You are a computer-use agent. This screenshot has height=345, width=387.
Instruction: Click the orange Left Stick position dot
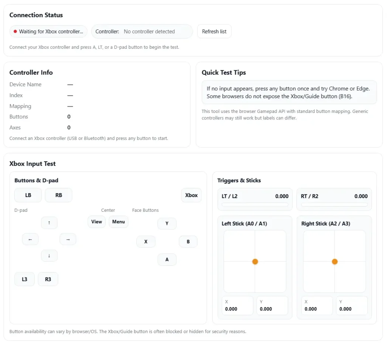pyautogui.click(x=255, y=262)
